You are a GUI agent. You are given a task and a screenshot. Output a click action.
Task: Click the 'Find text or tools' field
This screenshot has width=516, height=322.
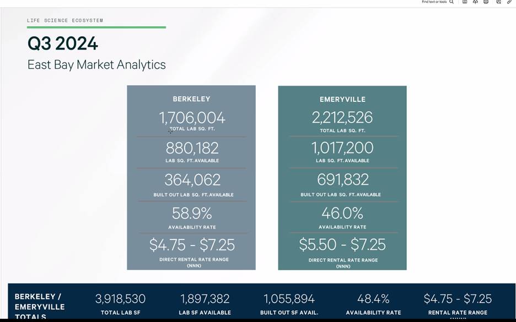tap(434, 2)
